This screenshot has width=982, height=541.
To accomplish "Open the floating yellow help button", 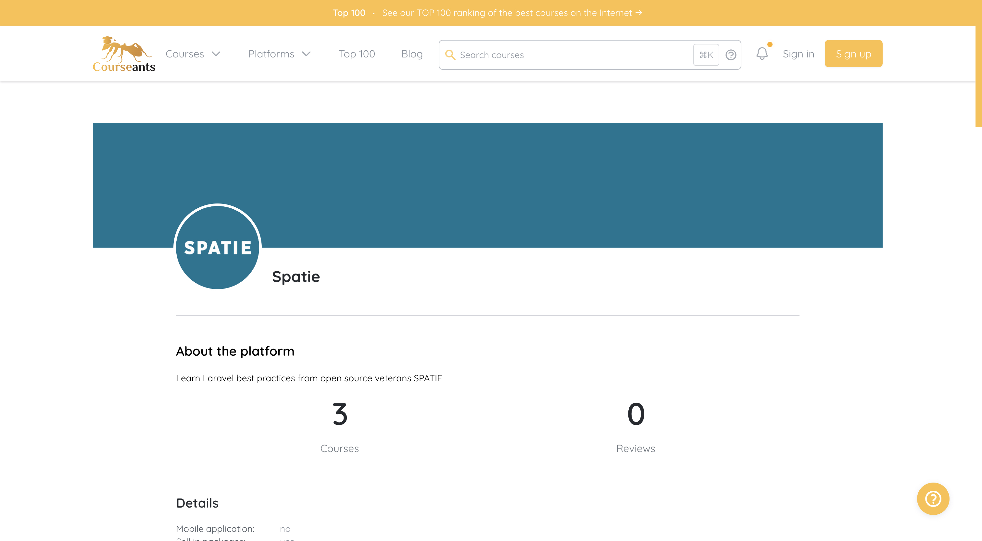I will click(x=933, y=499).
